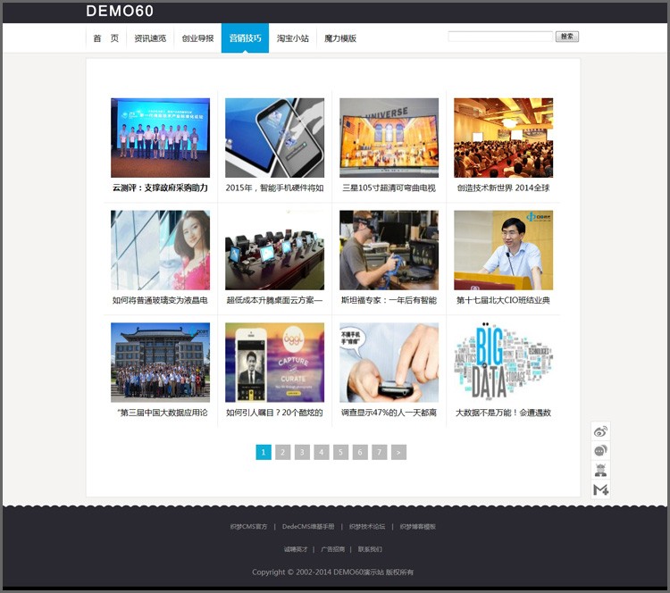Open footer link 广告招商
Screen dimensions: 670x593
(332, 549)
